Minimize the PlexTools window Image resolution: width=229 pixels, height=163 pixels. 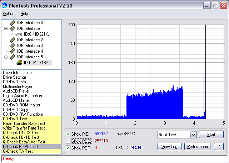pyautogui.click(x=207, y=6)
